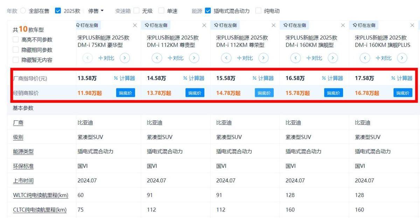The height and width of the screenshot is (218, 420).
Task: Open the 能源类型 parameter label link
Action: pos(23,152)
